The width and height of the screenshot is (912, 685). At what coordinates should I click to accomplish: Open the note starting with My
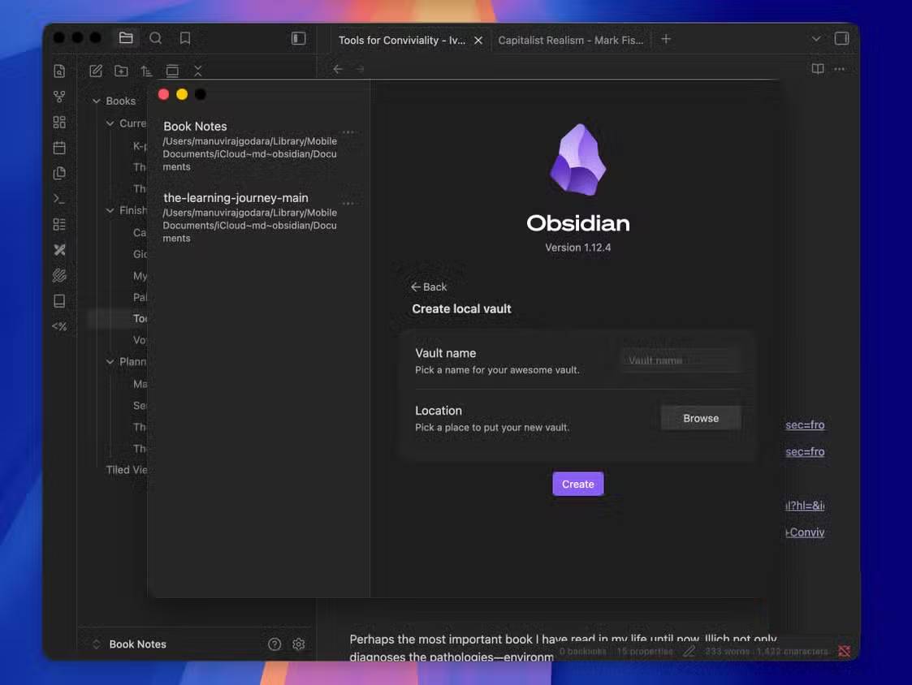(140, 276)
